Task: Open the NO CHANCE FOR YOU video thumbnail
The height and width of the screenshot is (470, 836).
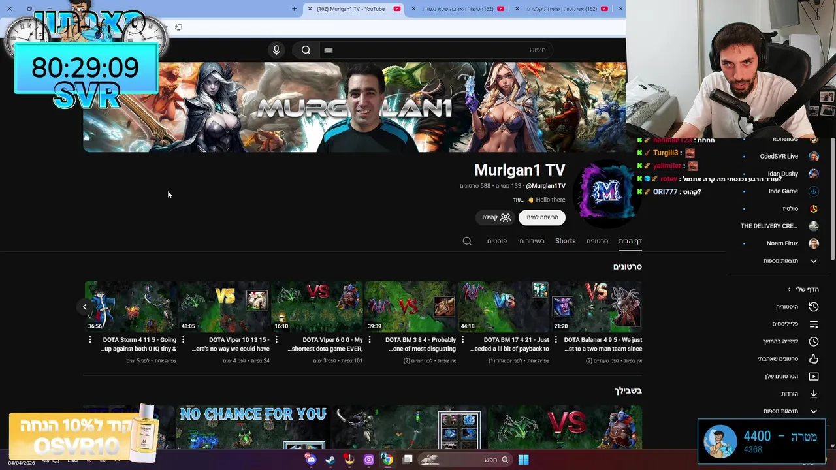Action: click(253, 428)
